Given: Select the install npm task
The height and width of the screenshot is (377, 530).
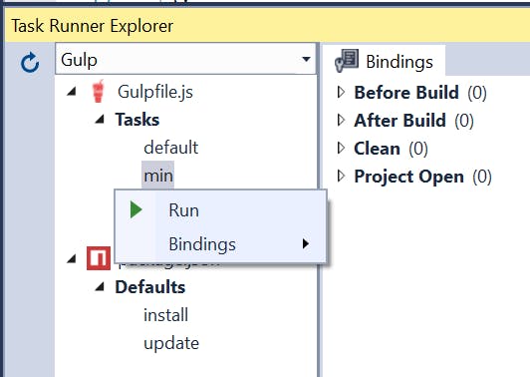Looking at the screenshot, I should (165, 315).
